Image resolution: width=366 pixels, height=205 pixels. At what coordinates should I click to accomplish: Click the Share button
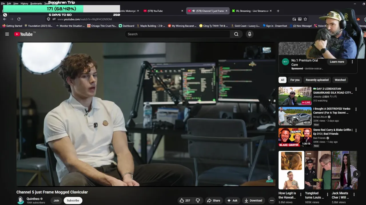pyautogui.click(x=214, y=200)
